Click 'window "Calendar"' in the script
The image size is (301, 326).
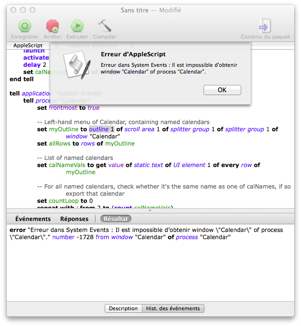click(93, 137)
